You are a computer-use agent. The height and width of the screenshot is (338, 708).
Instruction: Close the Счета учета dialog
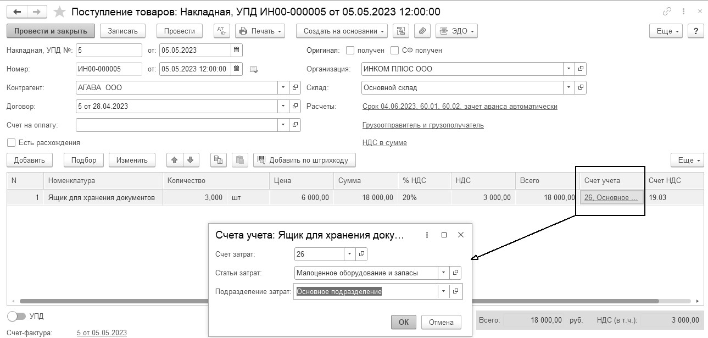[x=461, y=235]
